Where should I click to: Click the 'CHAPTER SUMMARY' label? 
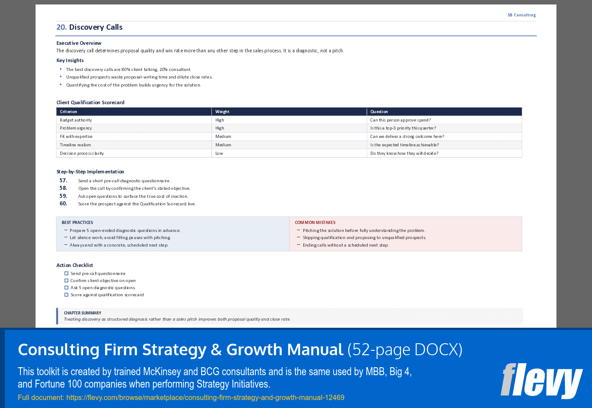(83, 313)
